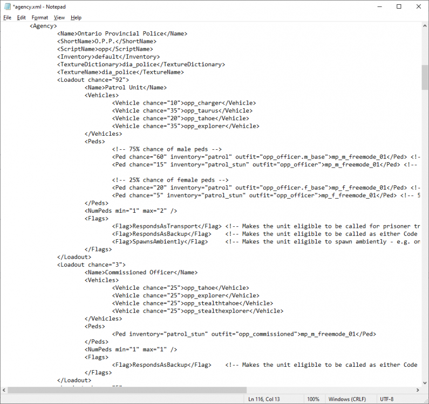Open the File menu

tap(8, 17)
